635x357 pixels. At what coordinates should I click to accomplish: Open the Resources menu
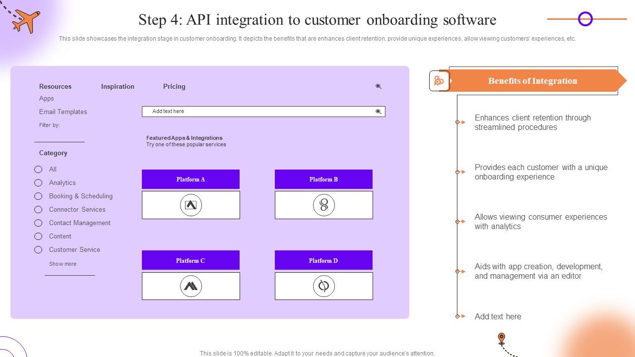pos(55,86)
